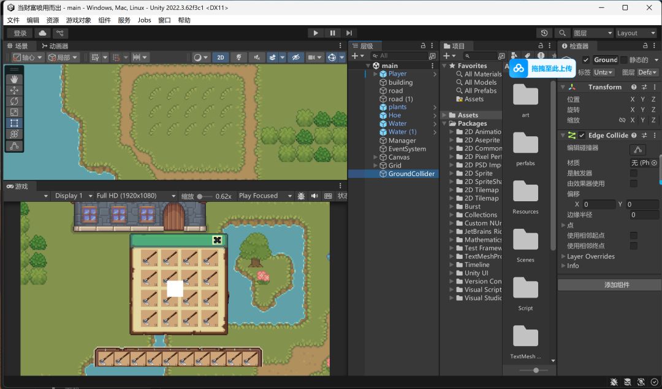Open the 游戏对象 menu
Screen dimensions: 662x389
(x=78, y=20)
